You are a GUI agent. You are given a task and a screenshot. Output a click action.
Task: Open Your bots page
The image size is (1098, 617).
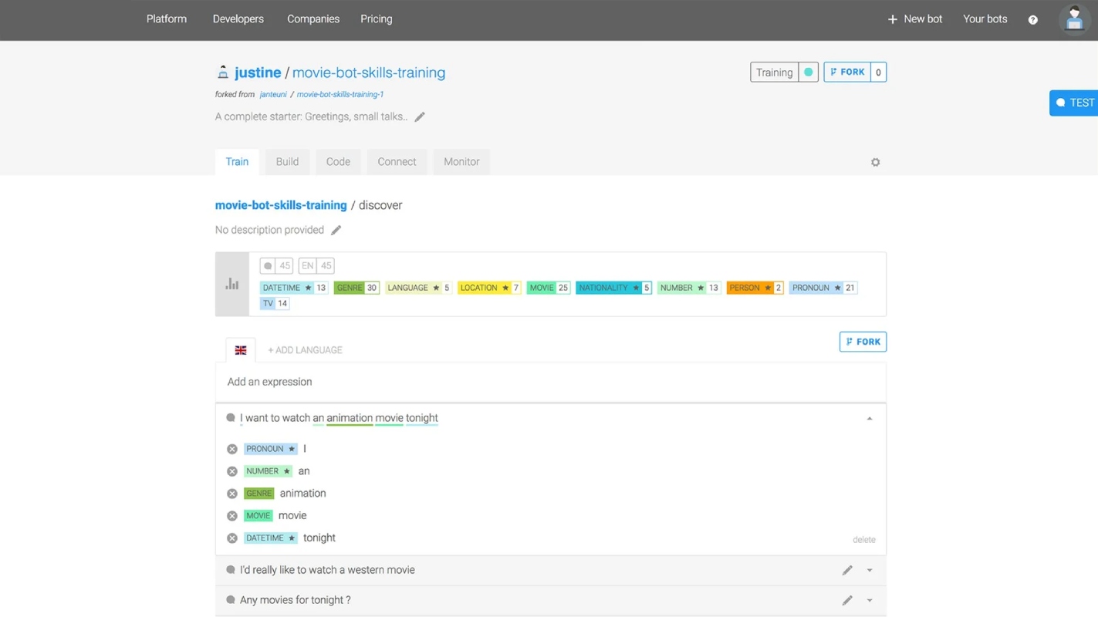(x=985, y=19)
